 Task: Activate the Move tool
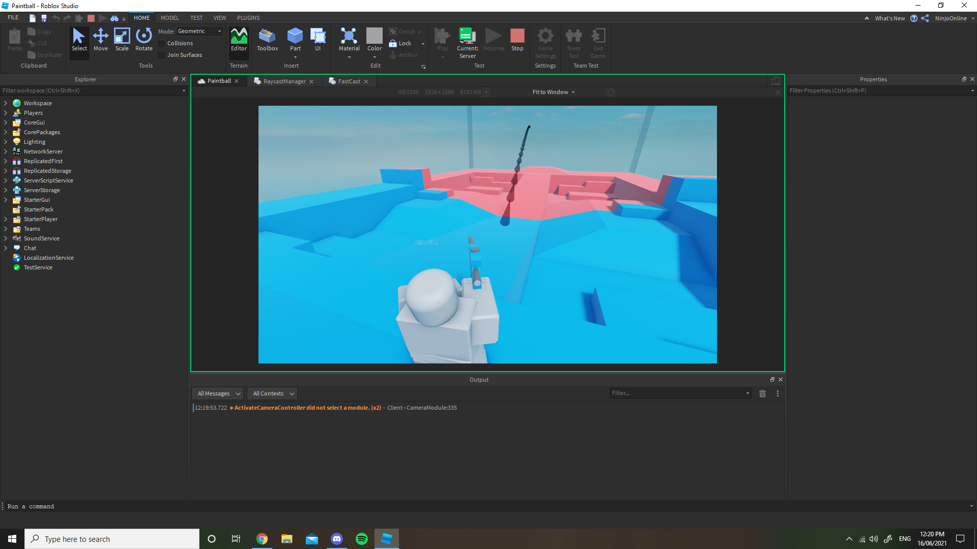click(101, 40)
